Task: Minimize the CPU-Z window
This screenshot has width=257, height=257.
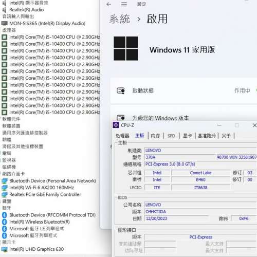Action: (x=219, y=125)
